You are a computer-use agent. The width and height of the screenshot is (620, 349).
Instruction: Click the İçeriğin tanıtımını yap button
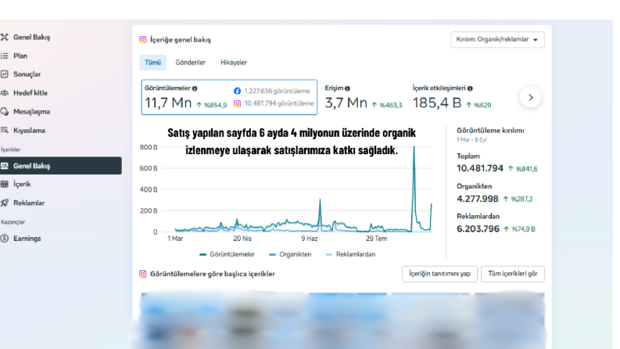tap(439, 274)
